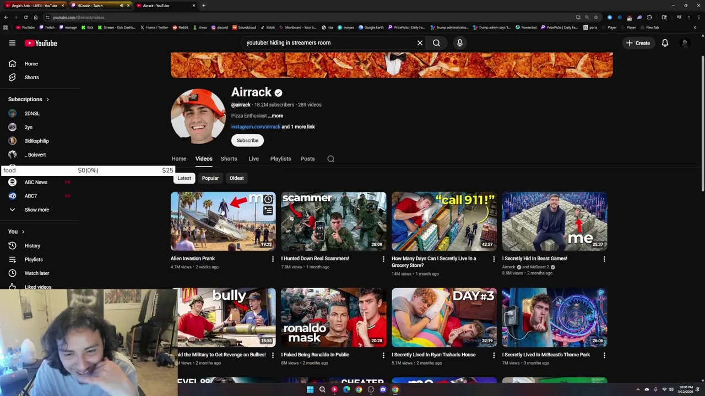Start voice search with the microphone icon

pos(460,43)
